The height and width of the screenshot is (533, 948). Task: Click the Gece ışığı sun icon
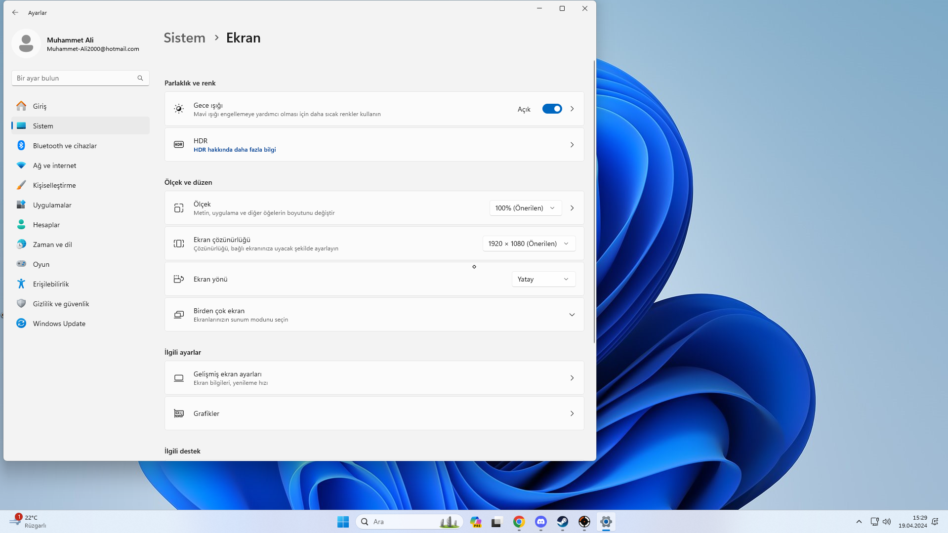(x=179, y=109)
